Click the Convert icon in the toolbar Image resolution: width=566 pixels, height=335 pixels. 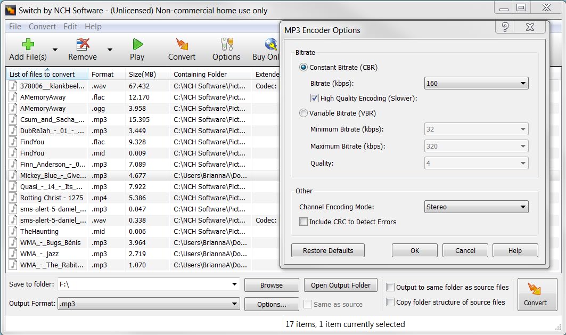tap(182, 44)
